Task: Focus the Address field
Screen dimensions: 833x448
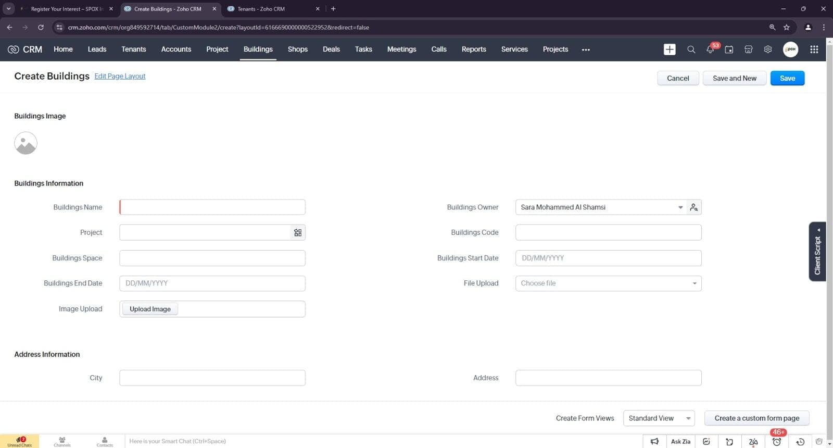Action: pyautogui.click(x=608, y=378)
